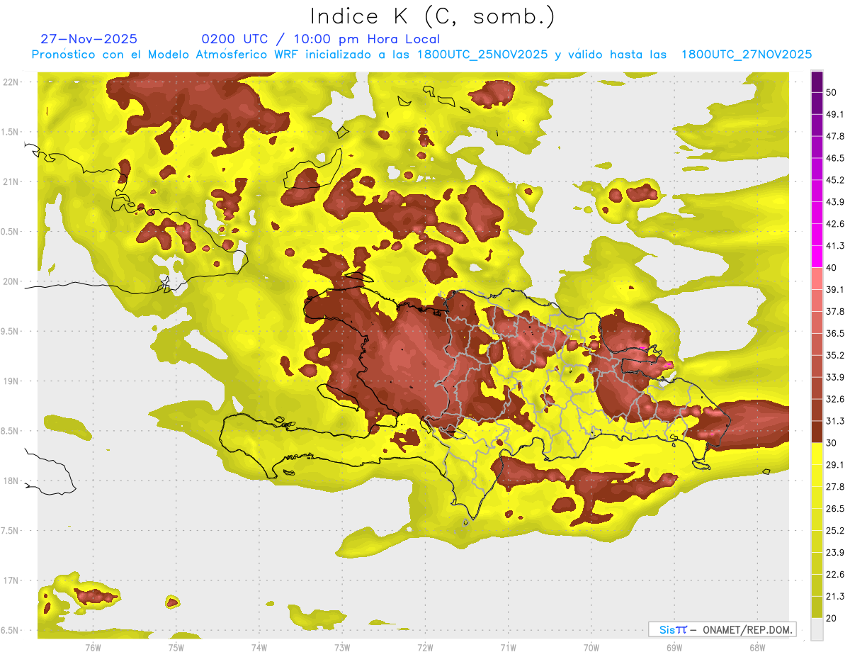Viewport: 850px width, 657px height.
Task: Select the 27-Nov-2025 date text
Action: coord(89,39)
